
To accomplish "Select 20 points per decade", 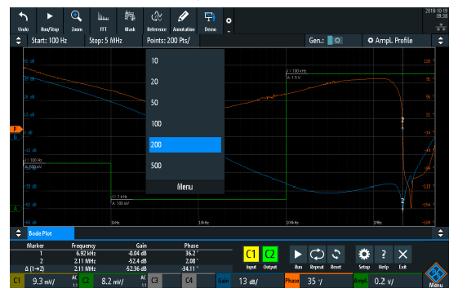I will click(x=185, y=82).
